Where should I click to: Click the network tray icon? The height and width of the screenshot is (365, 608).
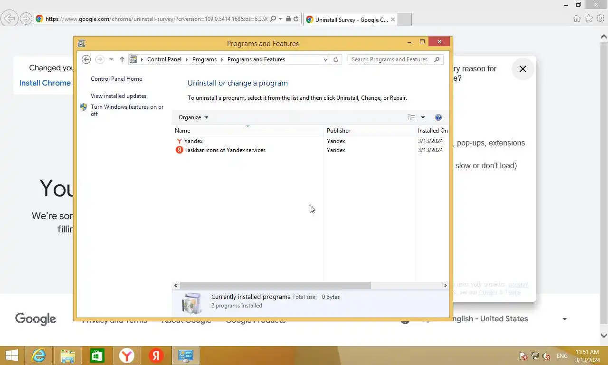pyautogui.click(x=534, y=356)
